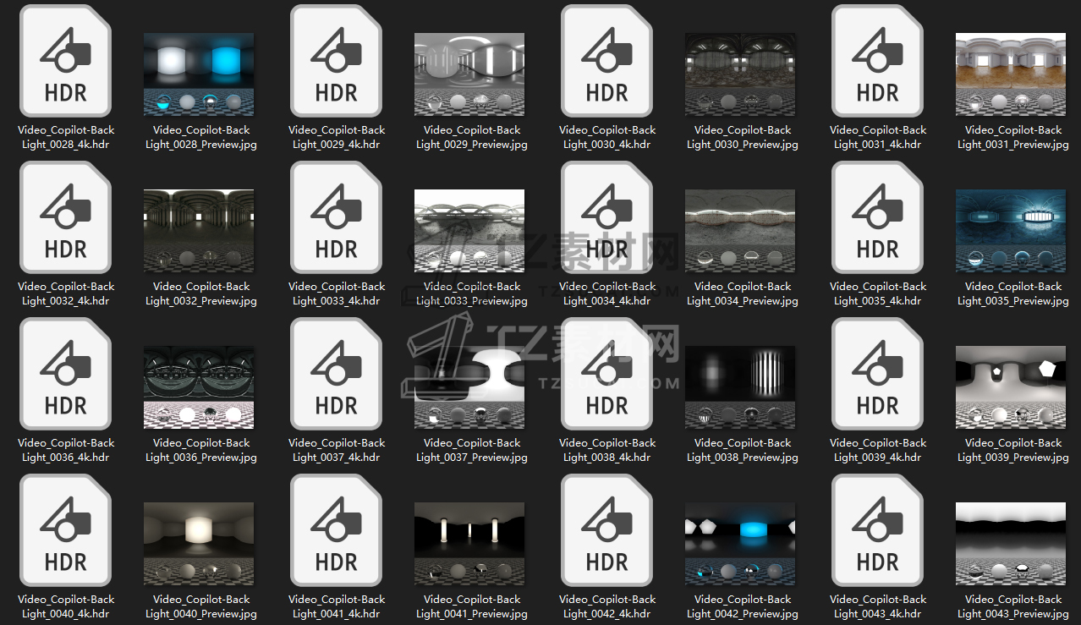Click the BackLight_0041_Preview.jpg thumbnail
Screen dimensions: 1081x625
coord(469,544)
